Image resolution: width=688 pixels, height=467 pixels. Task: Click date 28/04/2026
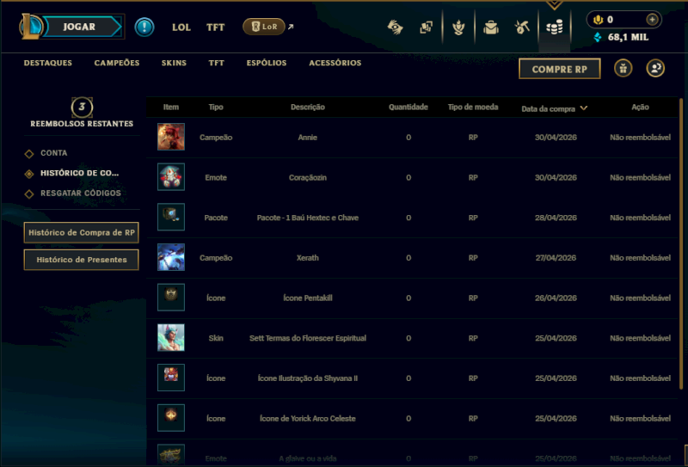click(556, 218)
